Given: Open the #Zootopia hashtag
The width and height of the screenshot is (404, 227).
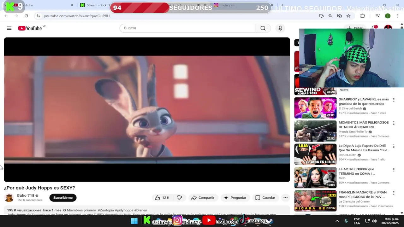Looking at the screenshot, I should (105, 210).
